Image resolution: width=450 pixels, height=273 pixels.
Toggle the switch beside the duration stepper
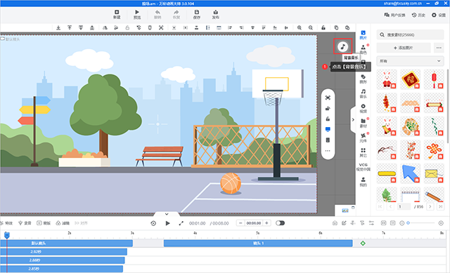(280, 223)
